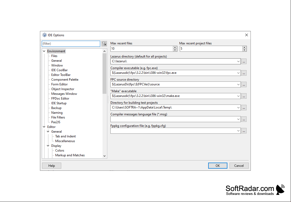
Task: Open the Fppkg configuration file dropdown
Action: tap(238, 131)
